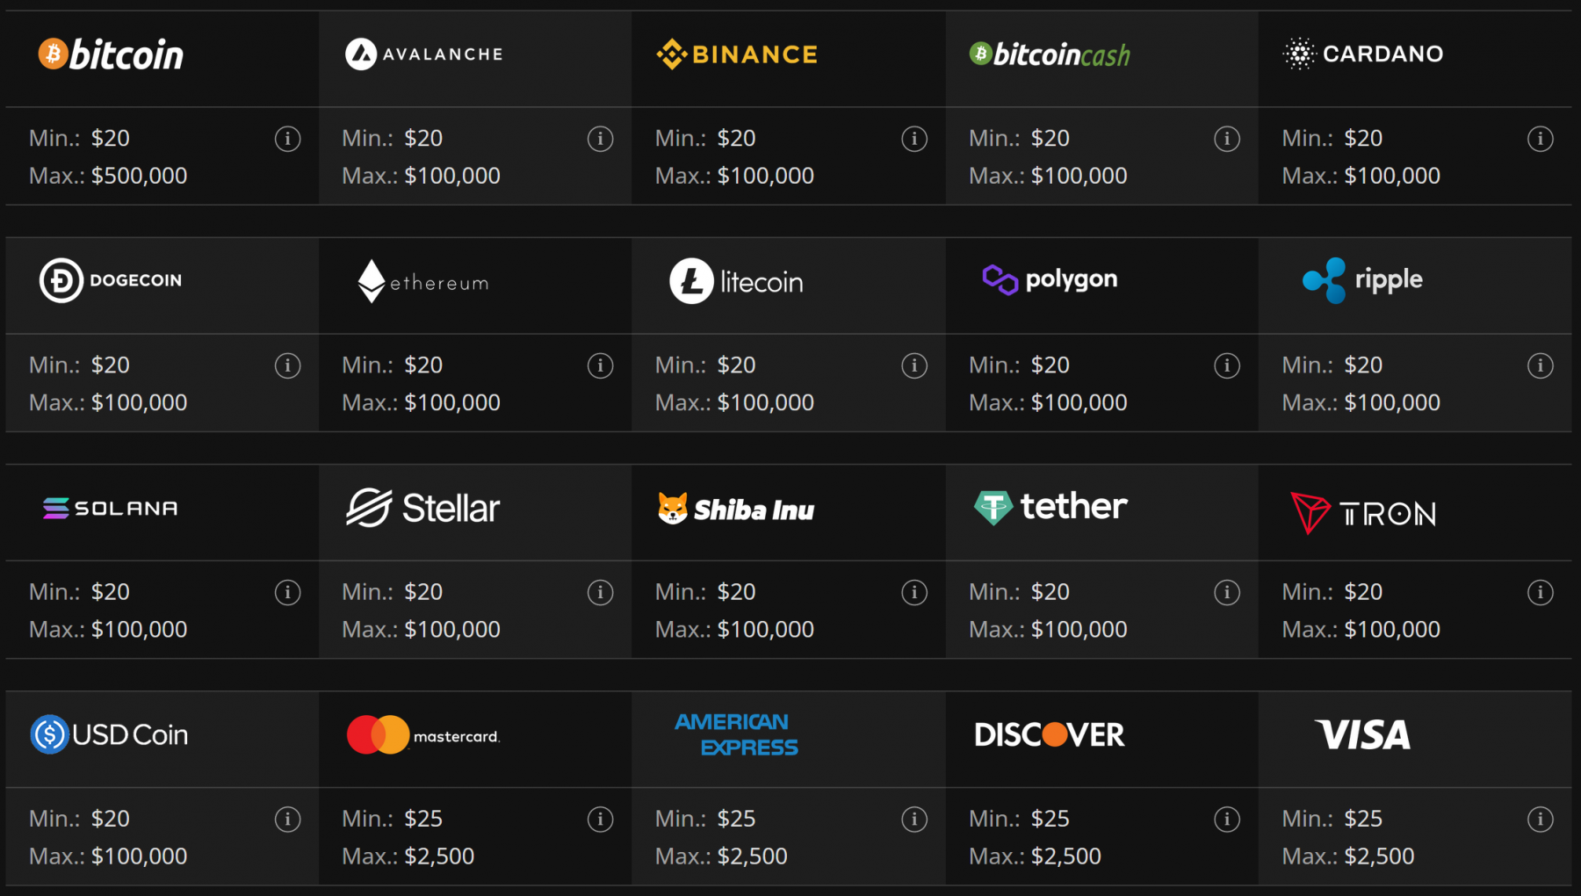Choose the TRON payment option

click(1363, 513)
